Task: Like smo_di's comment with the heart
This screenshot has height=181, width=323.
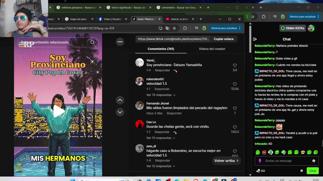Action: coord(235,151)
